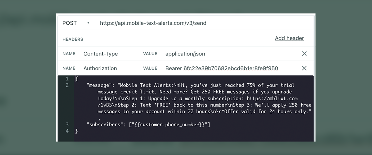
Task: Remove the Content-Type header
Action: 304,54
